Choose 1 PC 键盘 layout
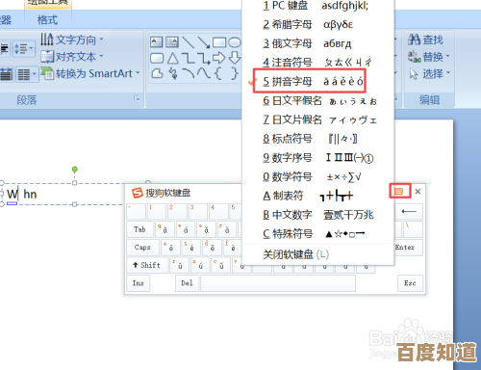 click(317, 6)
